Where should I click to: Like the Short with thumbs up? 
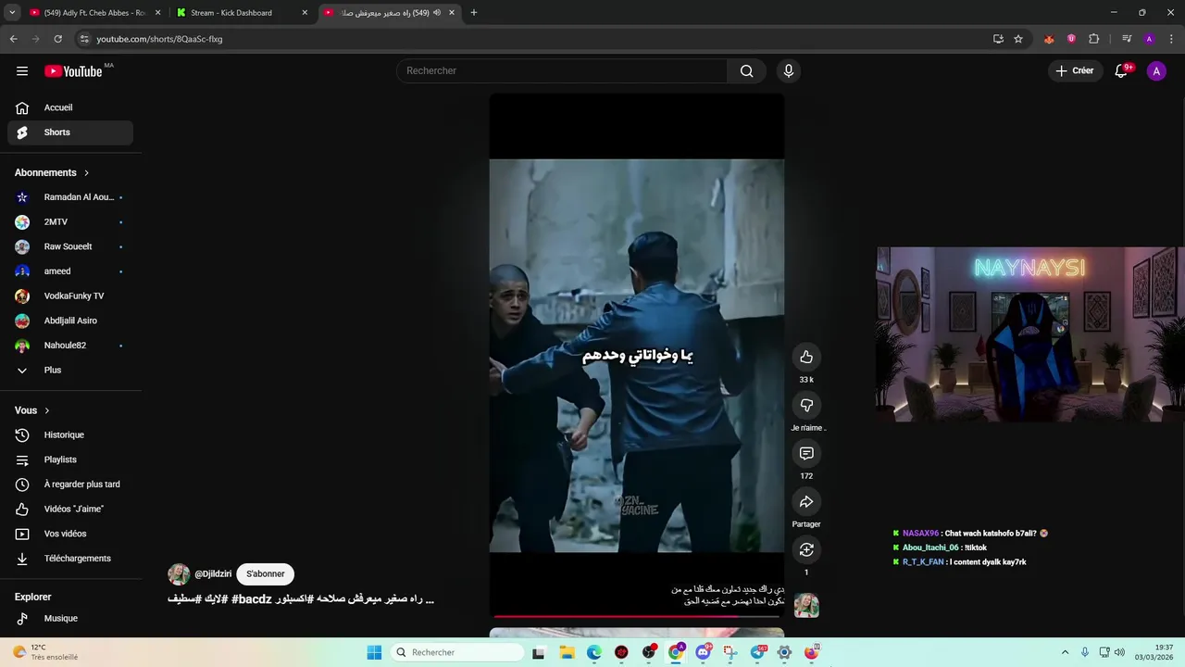(806, 358)
